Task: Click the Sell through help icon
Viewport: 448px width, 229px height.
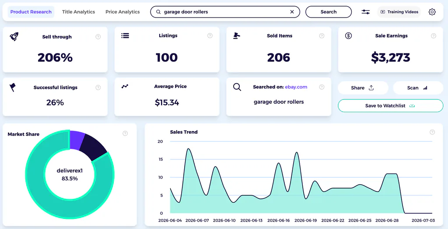Action: click(x=98, y=37)
